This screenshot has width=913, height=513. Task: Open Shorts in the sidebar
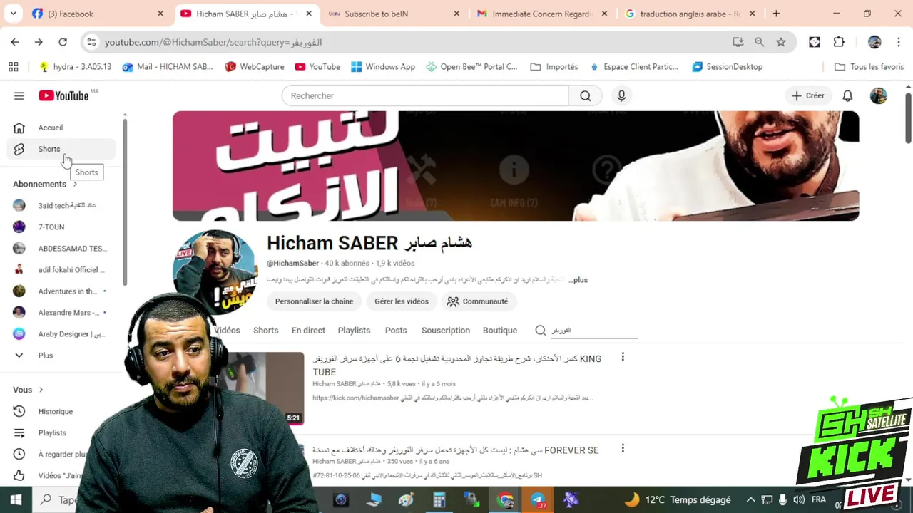(x=61, y=149)
